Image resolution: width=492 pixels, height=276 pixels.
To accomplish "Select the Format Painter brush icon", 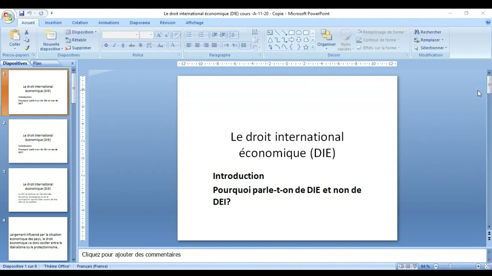I will (x=27, y=48).
